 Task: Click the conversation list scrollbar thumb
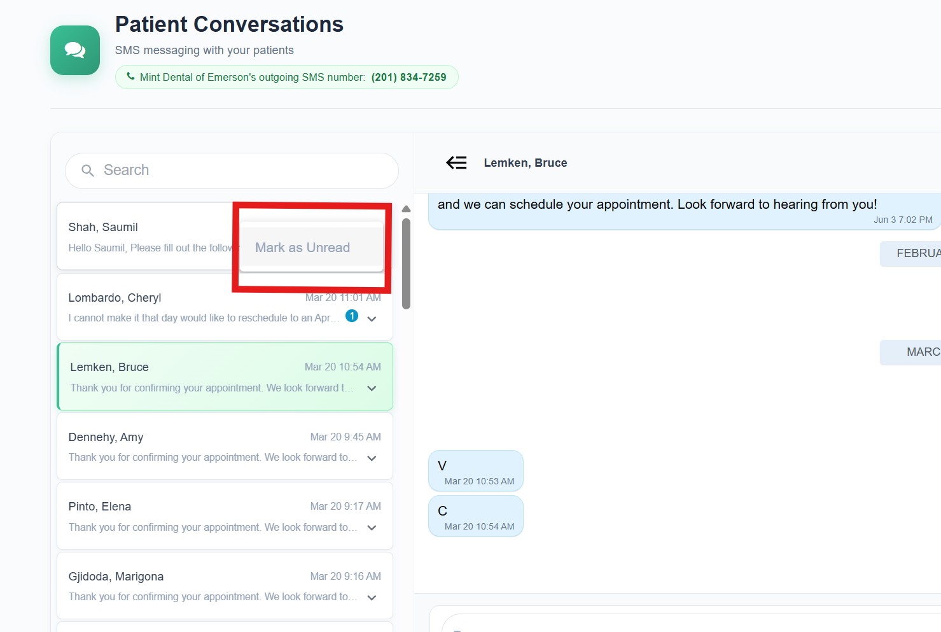(x=406, y=264)
